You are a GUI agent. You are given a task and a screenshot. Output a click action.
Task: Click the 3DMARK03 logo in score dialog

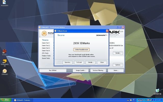(x=102, y=35)
